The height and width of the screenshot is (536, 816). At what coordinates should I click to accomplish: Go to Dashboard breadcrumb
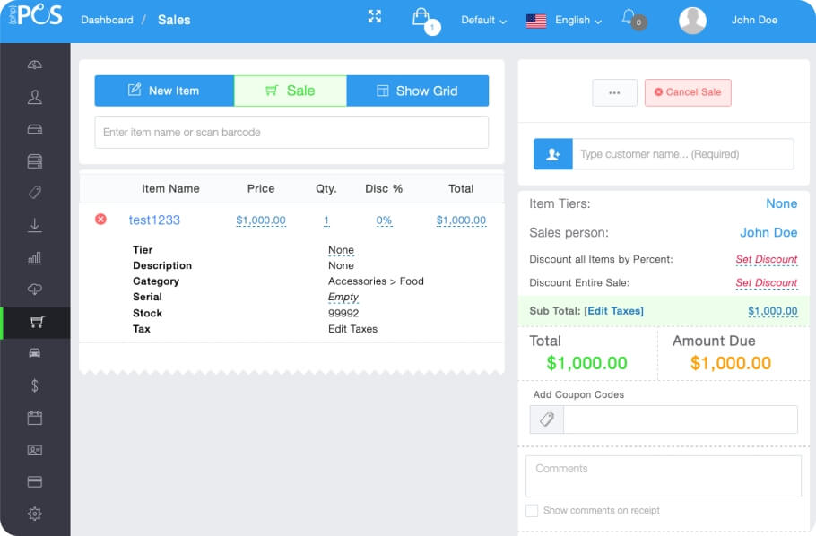click(x=108, y=20)
